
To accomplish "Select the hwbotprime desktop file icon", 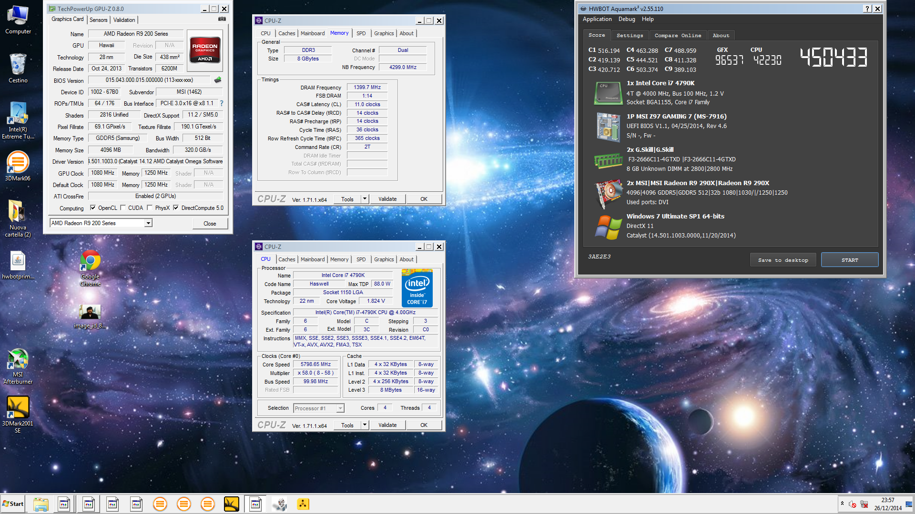I will coord(18,265).
